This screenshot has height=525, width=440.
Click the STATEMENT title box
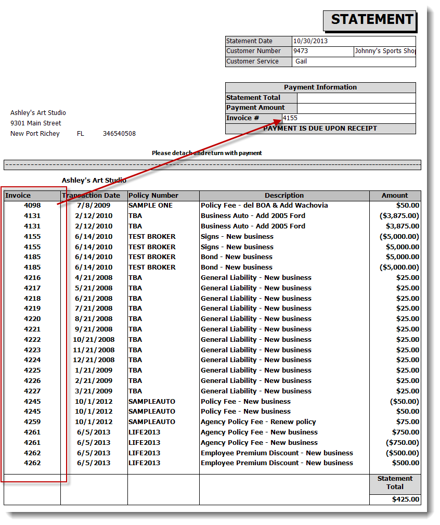tap(369, 20)
